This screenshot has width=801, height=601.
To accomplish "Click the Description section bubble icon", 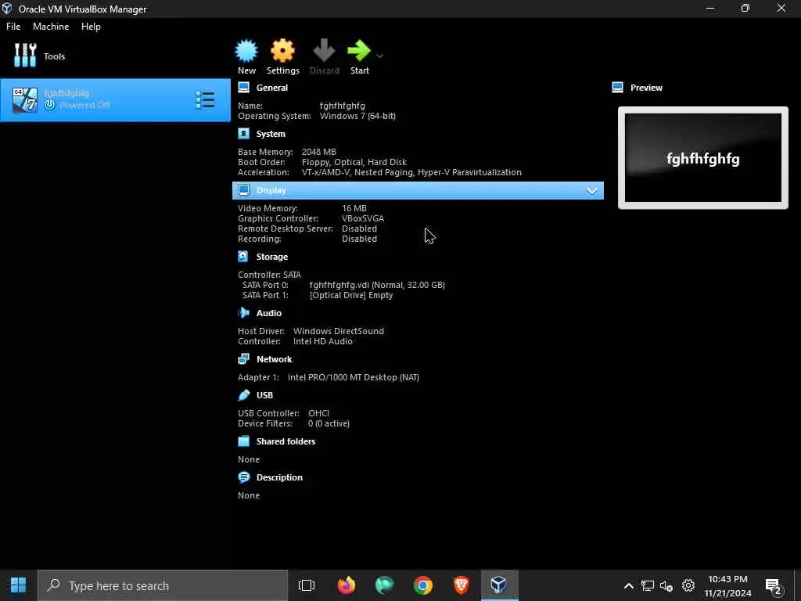I will tap(244, 477).
